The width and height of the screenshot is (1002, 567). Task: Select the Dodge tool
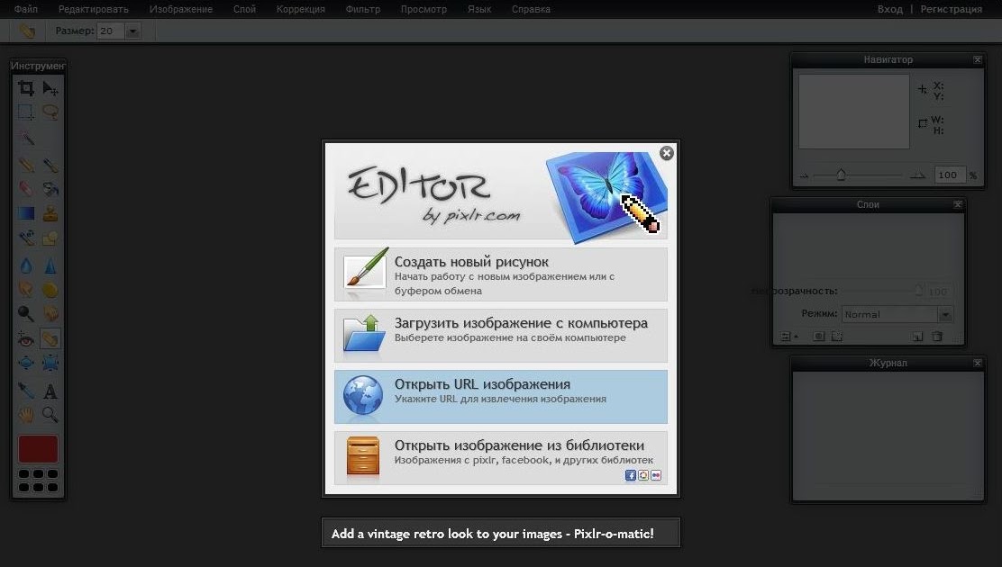click(x=26, y=313)
